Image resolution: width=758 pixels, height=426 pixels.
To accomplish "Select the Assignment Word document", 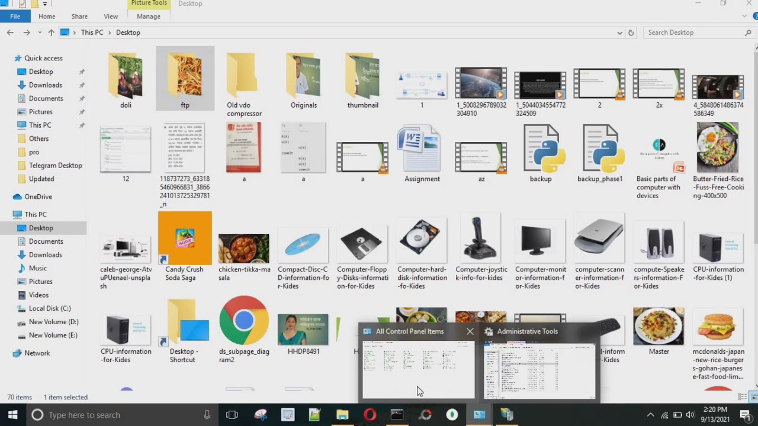I will (422, 153).
